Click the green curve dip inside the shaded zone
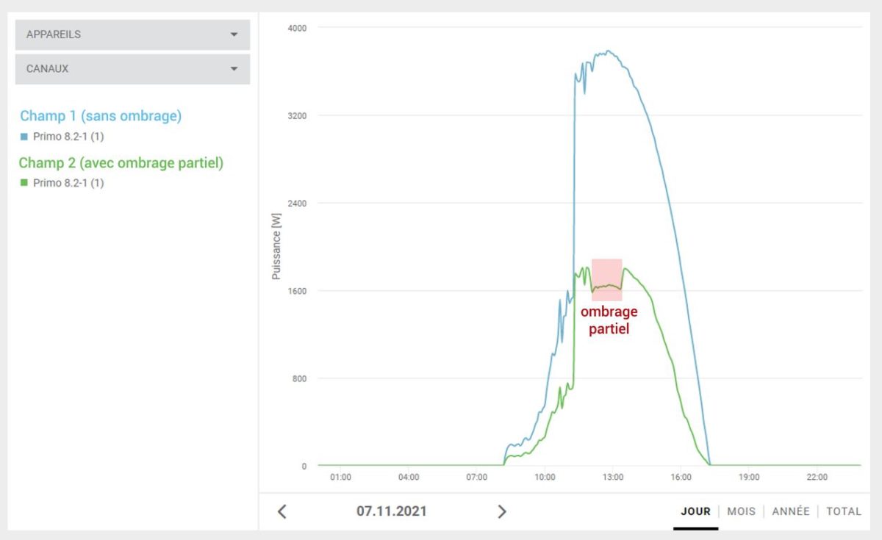The width and height of the screenshot is (882, 540). [607, 285]
